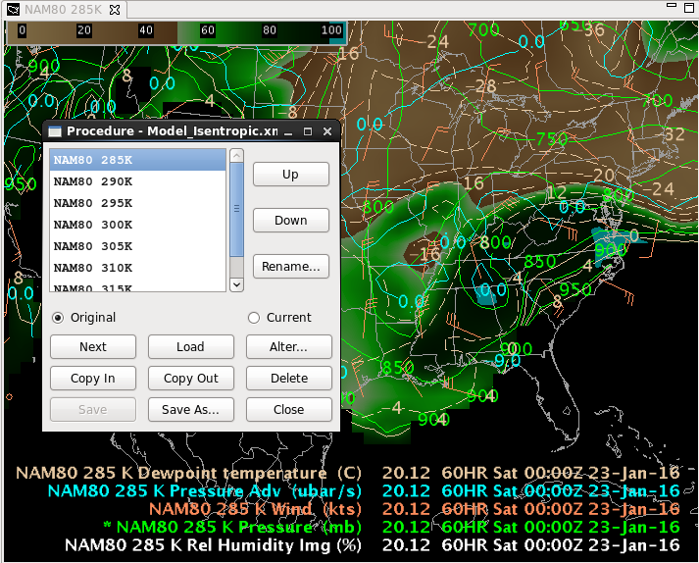Click the Rename... button
This screenshot has height=563, width=699.
pyautogui.click(x=291, y=267)
